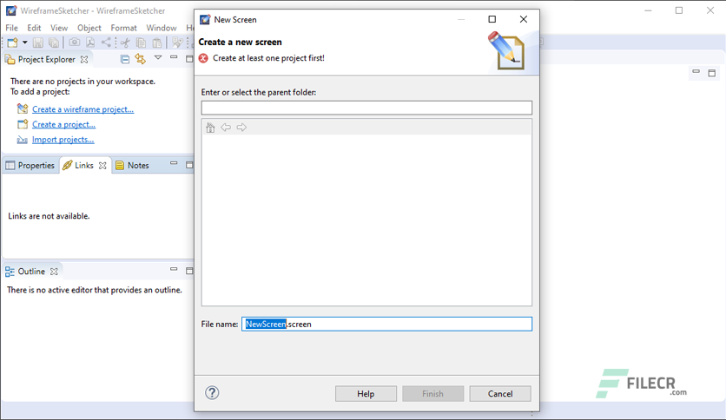Open the Project Explorer view menu triangle

(158, 58)
